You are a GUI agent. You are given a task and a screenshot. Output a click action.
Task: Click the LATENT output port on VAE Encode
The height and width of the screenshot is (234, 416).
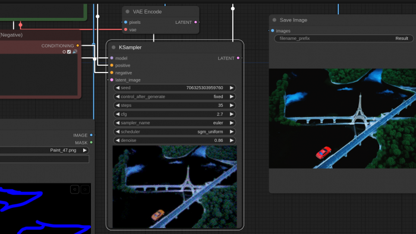tap(196, 22)
